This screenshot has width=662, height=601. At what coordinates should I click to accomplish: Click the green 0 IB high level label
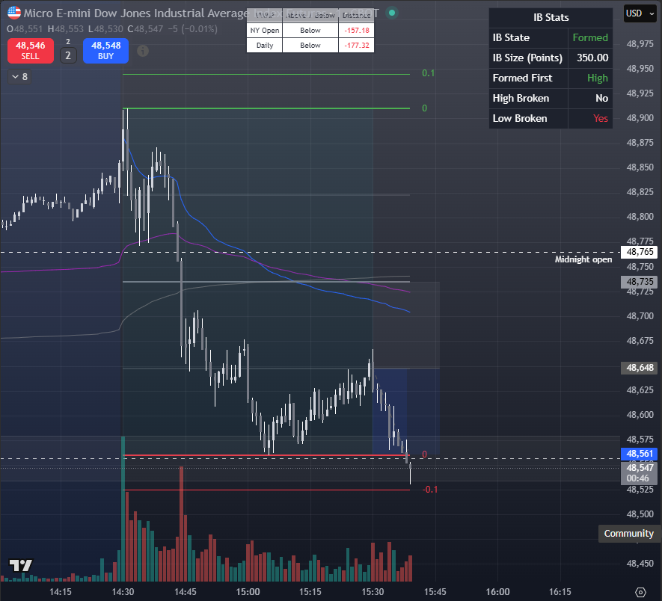(424, 108)
